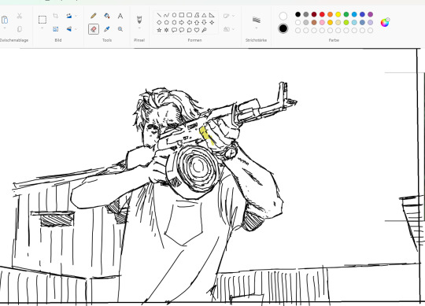425x306 pixels.
Task: Select the heart shape
Action: point(197,30)
